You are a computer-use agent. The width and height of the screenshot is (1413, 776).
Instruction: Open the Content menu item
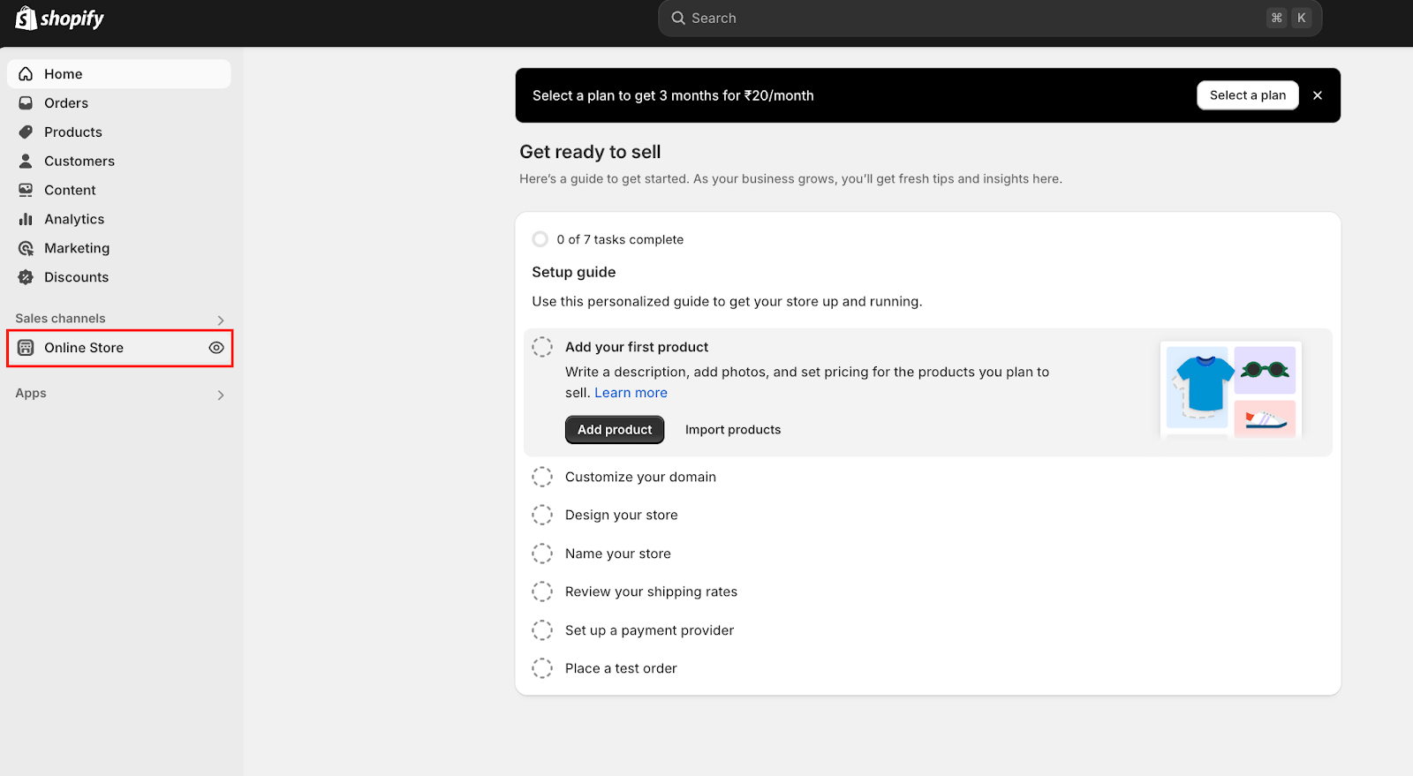pyautogui.click(x=70, y=191)
